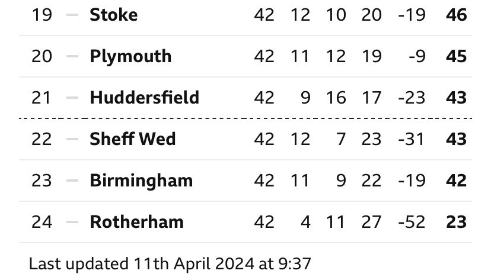Click Stoke's points total of 46
The height and width of the screenshot is (277, 491).
point(456,15)
